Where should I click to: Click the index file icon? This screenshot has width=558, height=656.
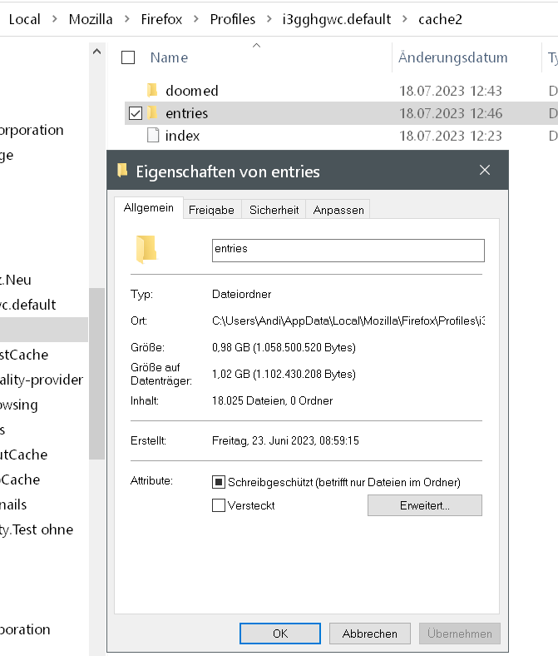(x=152, y=136)
